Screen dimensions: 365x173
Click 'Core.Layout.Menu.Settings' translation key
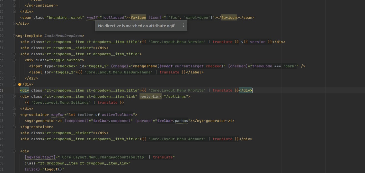click(x=61, y=102)
